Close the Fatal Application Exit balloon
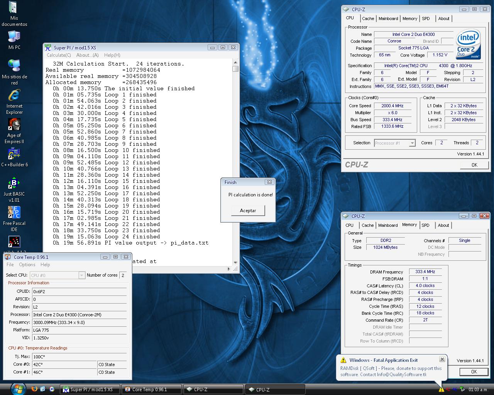The width and height of the screenshot is (494, 395). (442, 359)
